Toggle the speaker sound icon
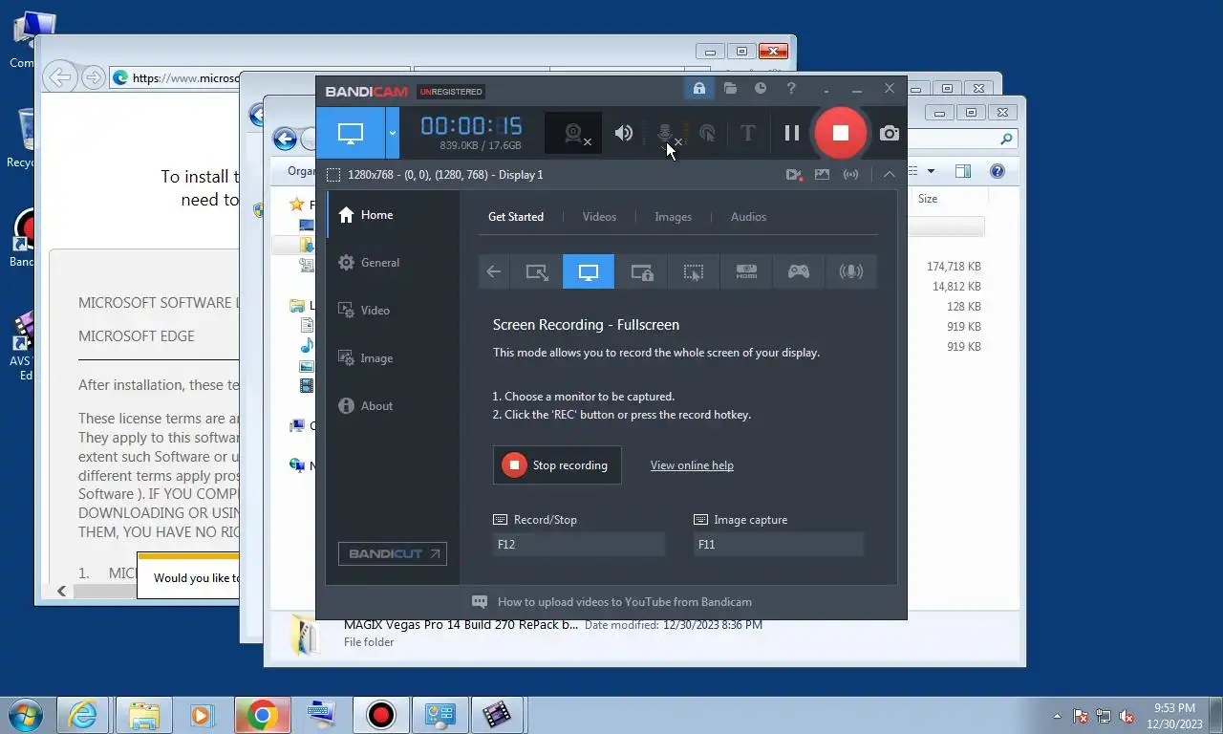 tap(623, 133)
